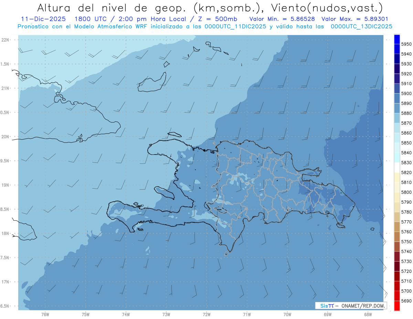Click the 5800 color scale value

(406, 192)
